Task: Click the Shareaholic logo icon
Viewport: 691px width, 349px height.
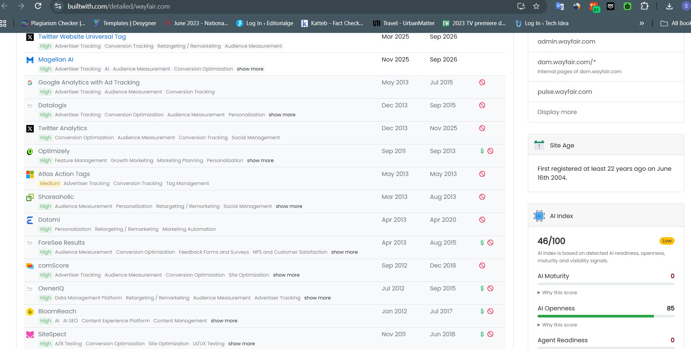Action: coord(30,197)
